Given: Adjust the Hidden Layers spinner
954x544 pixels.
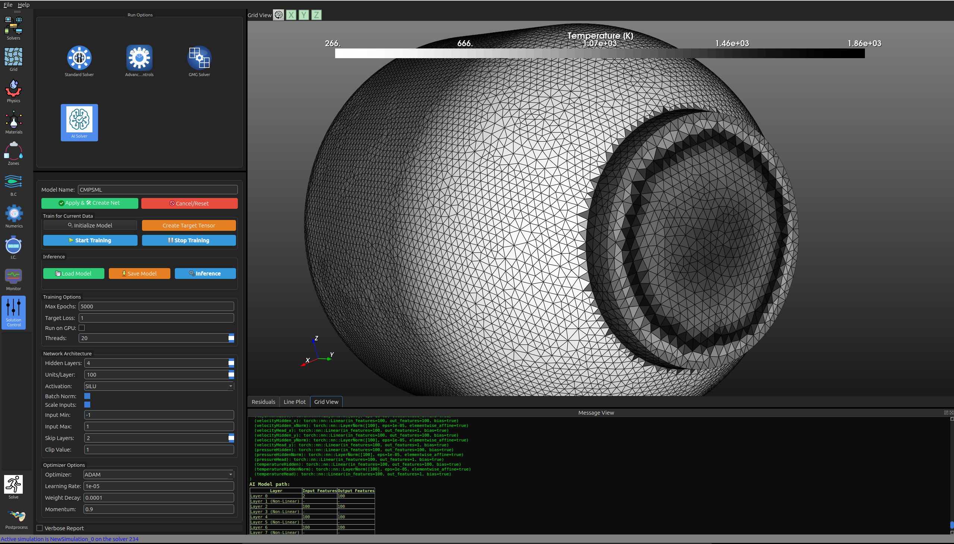Looking at the screenshot, I should (231, 363).
